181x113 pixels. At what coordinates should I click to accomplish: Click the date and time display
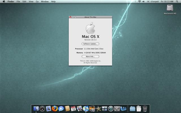pos(167,2)
